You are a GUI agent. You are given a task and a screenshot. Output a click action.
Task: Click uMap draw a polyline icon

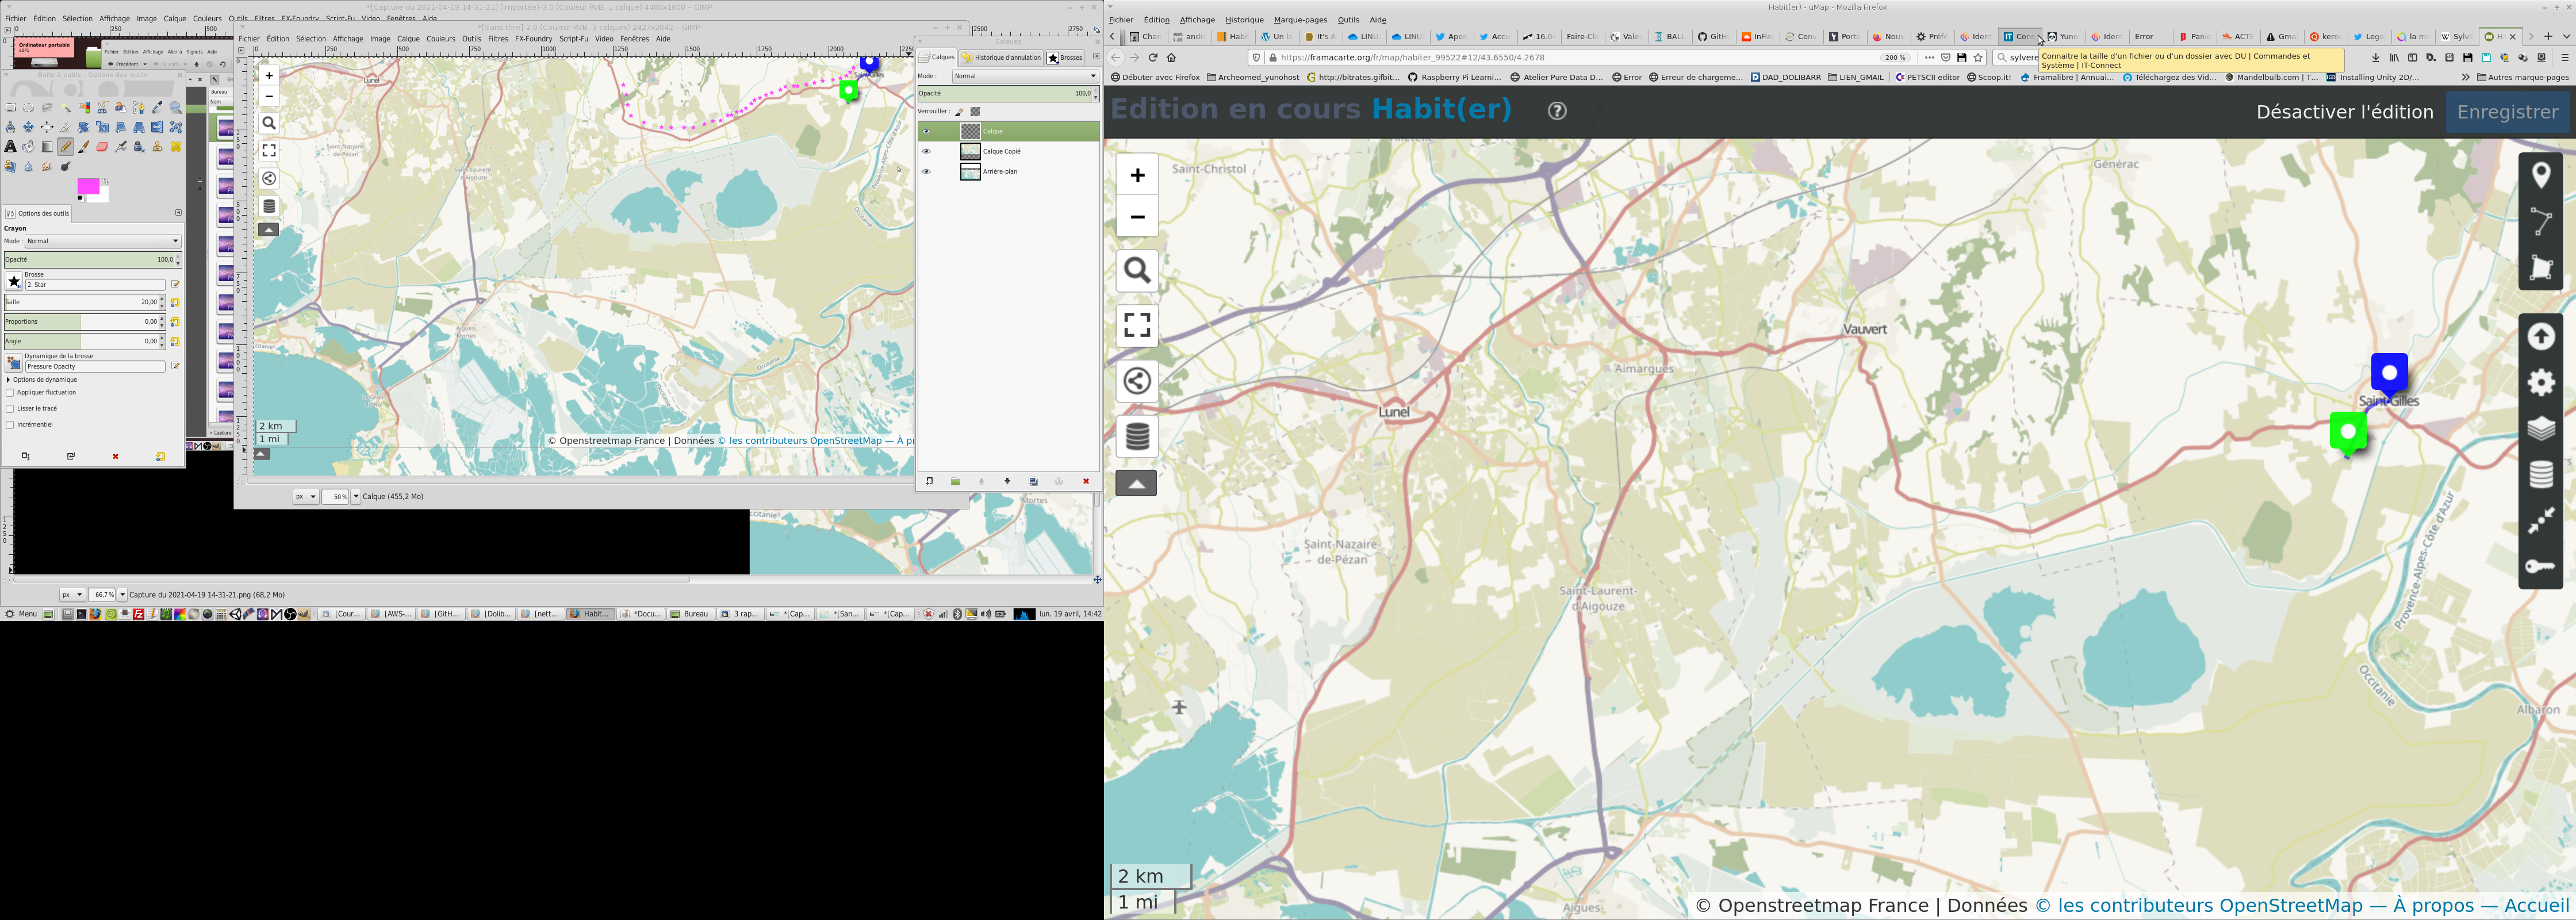point(2540,222)
